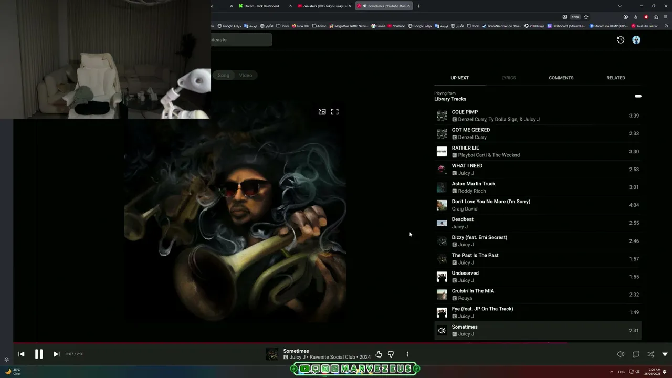Mute the player volume
The image size is (672, 378).
621,354
